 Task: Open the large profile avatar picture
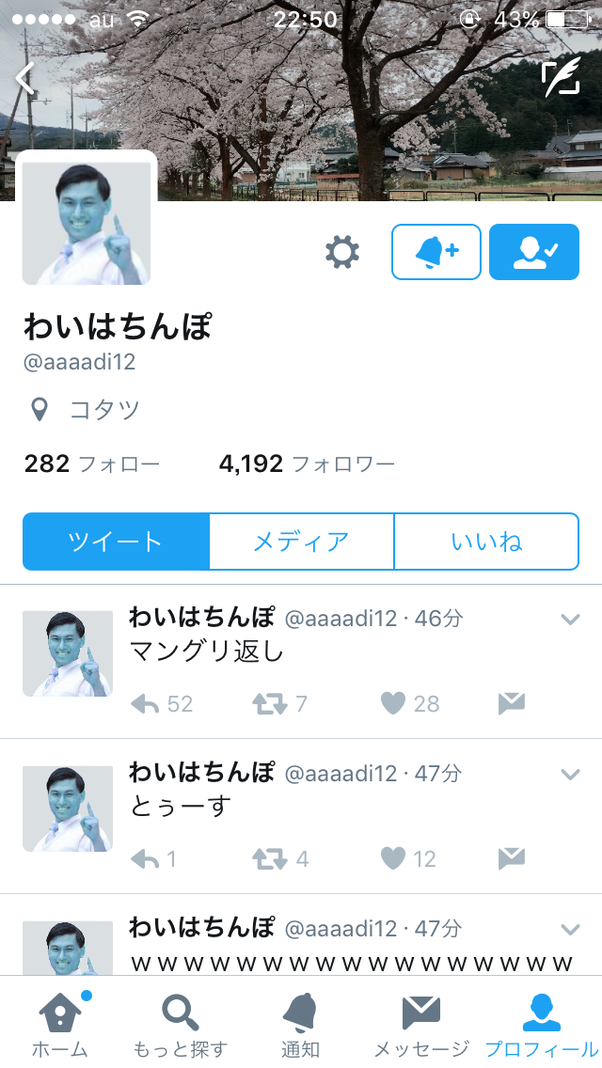[87, 221]
